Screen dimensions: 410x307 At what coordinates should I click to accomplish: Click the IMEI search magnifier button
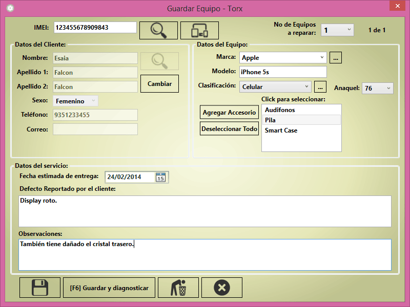tap(158, 31)
